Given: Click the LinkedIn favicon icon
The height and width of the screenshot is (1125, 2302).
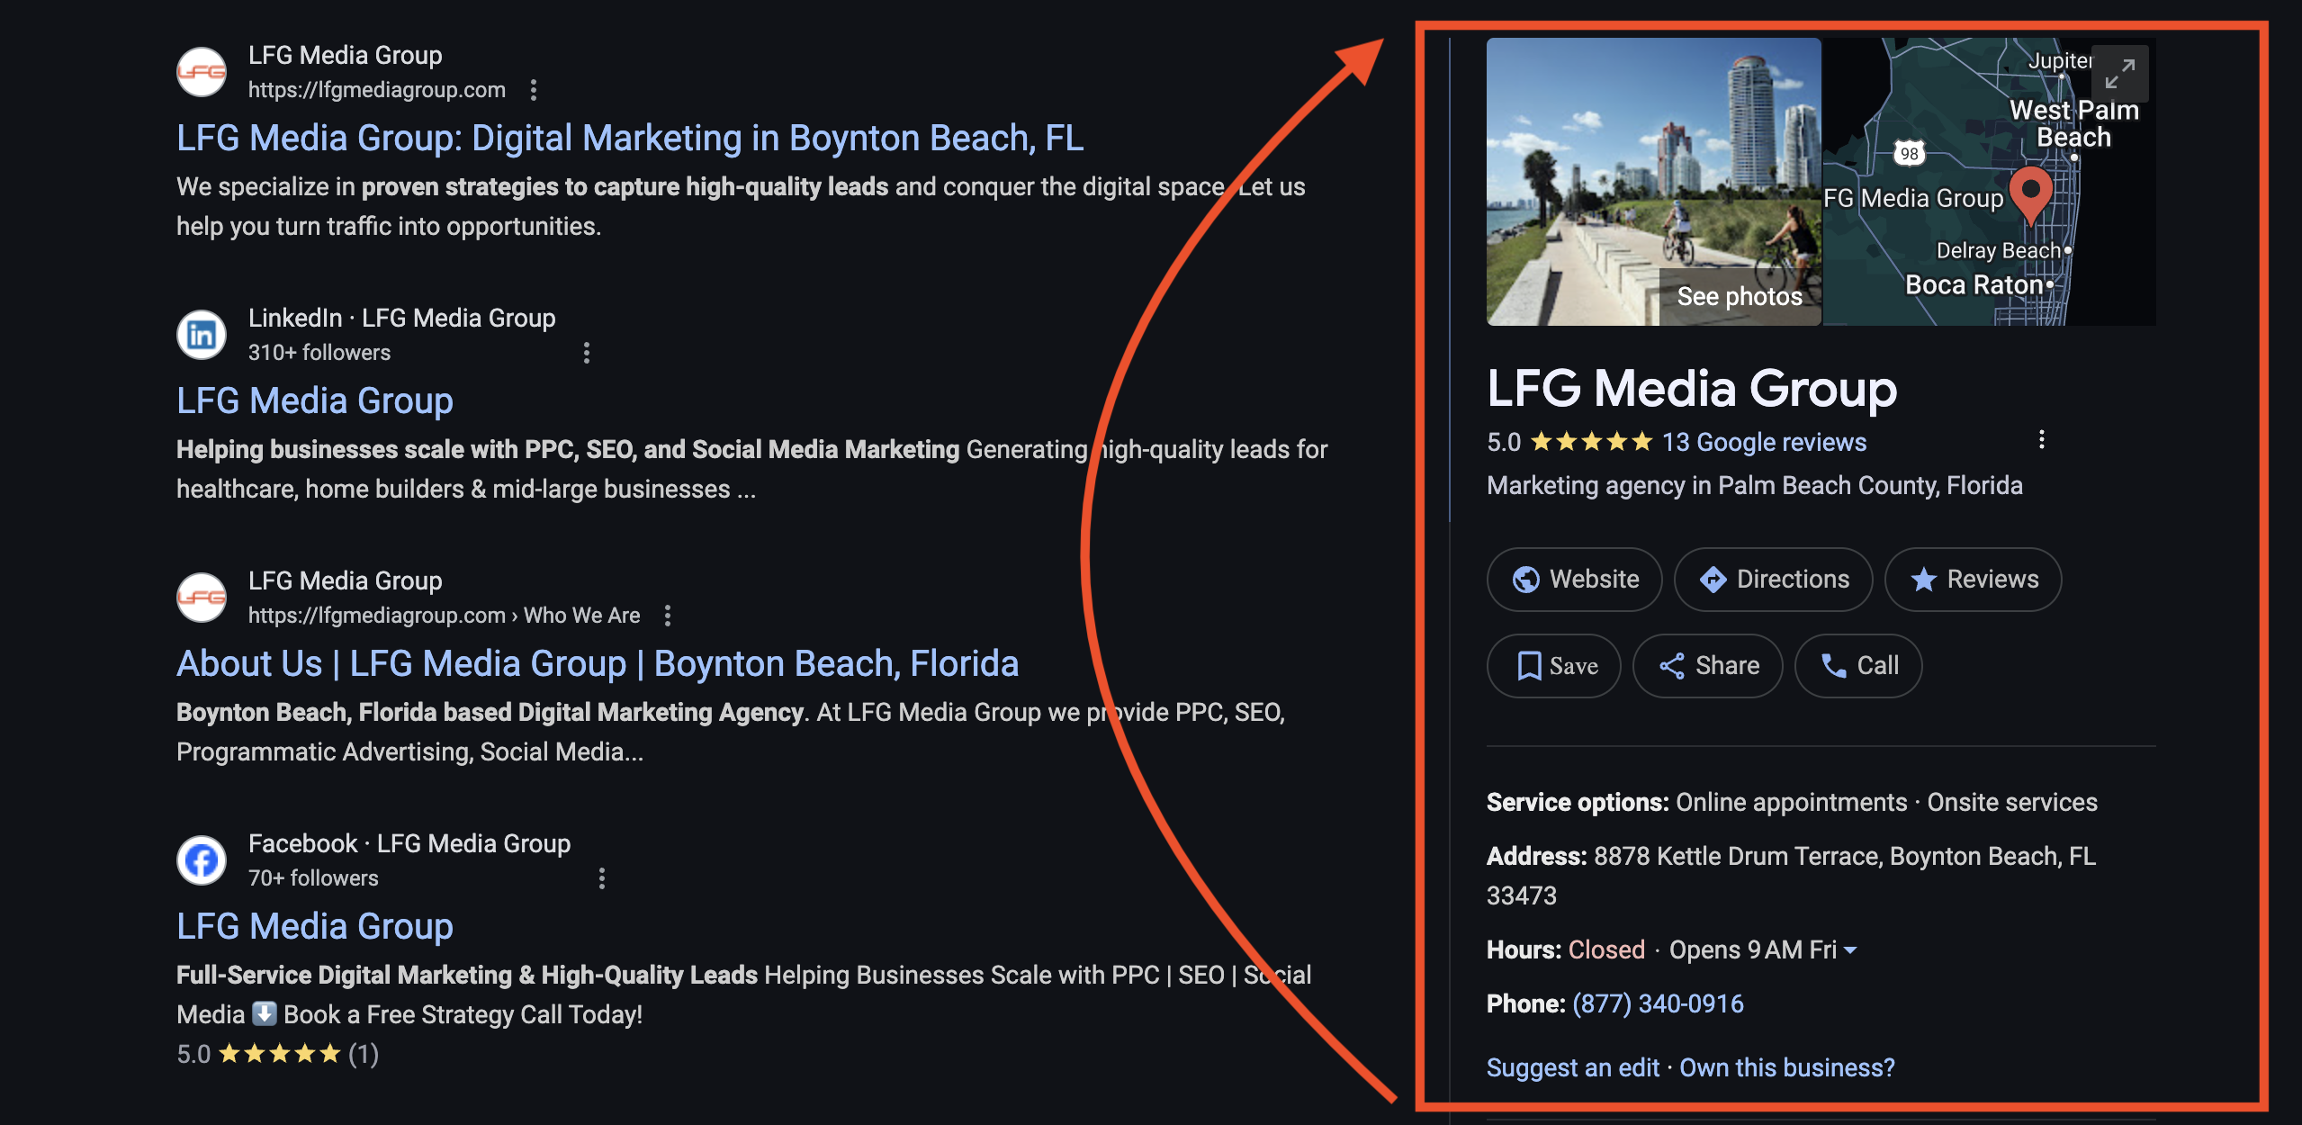Looking at the screenshot, I should tap(202, 335).
